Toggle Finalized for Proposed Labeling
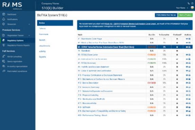Image resolution: width=195 pixels, height=130 pixels. 177,95
